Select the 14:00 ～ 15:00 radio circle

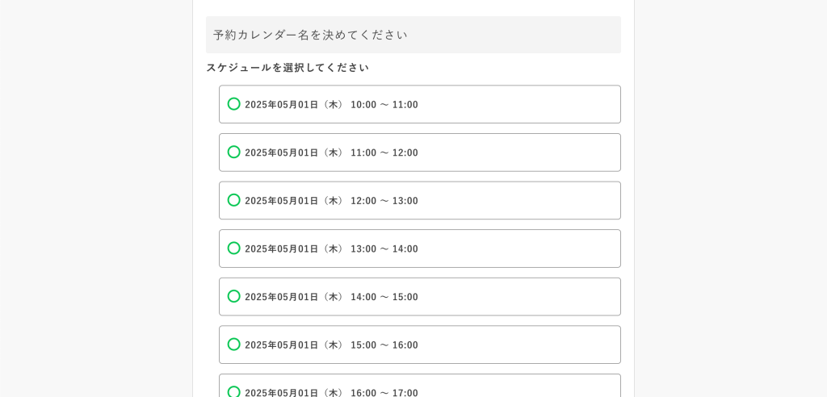[234, 296]
